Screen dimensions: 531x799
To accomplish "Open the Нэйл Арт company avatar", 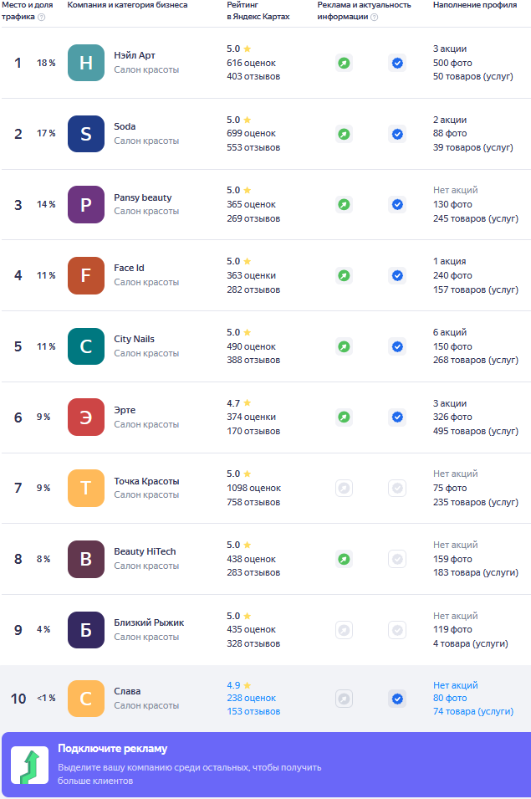I will (86, 63).
